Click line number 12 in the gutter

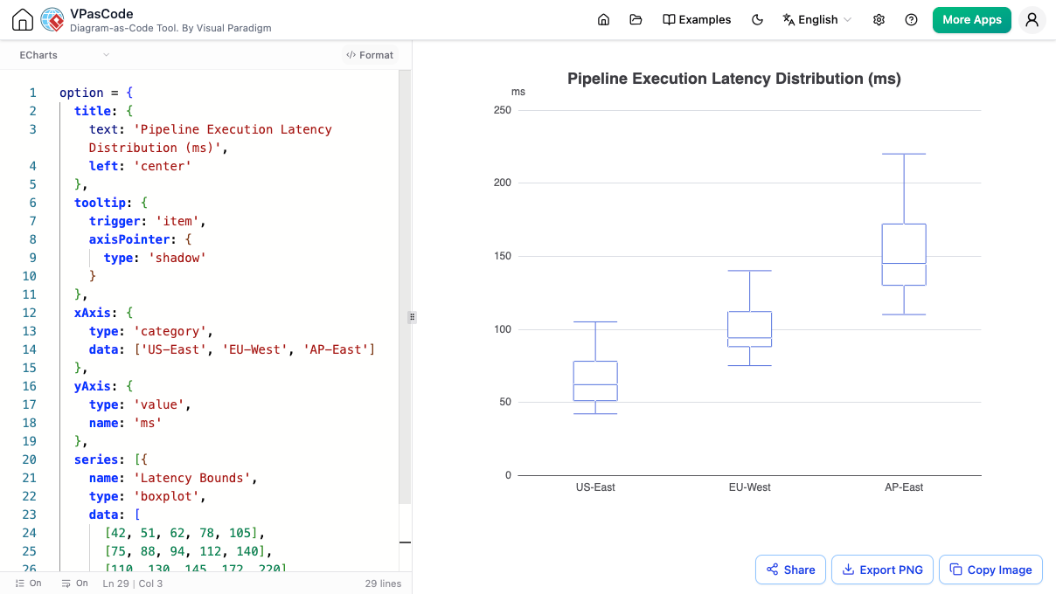[x=30, y=313]
